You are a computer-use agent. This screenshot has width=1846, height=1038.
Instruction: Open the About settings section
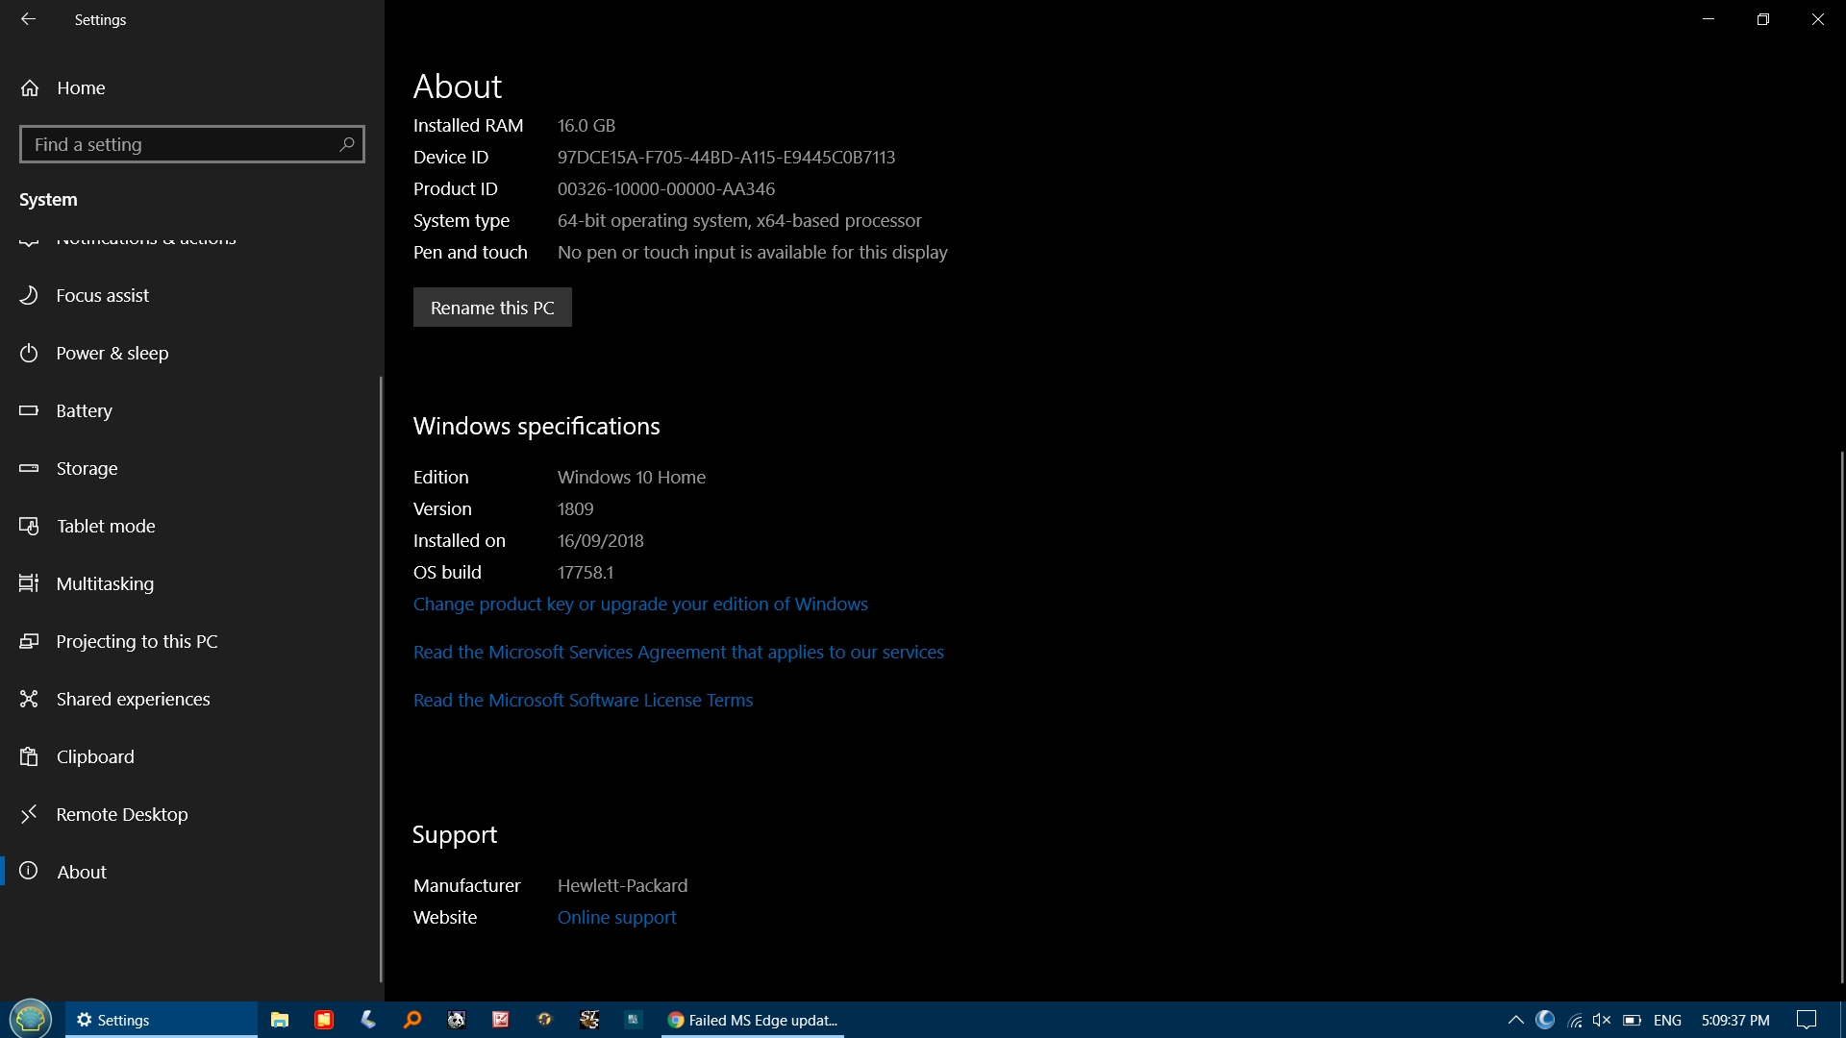[x=81, y=871]
